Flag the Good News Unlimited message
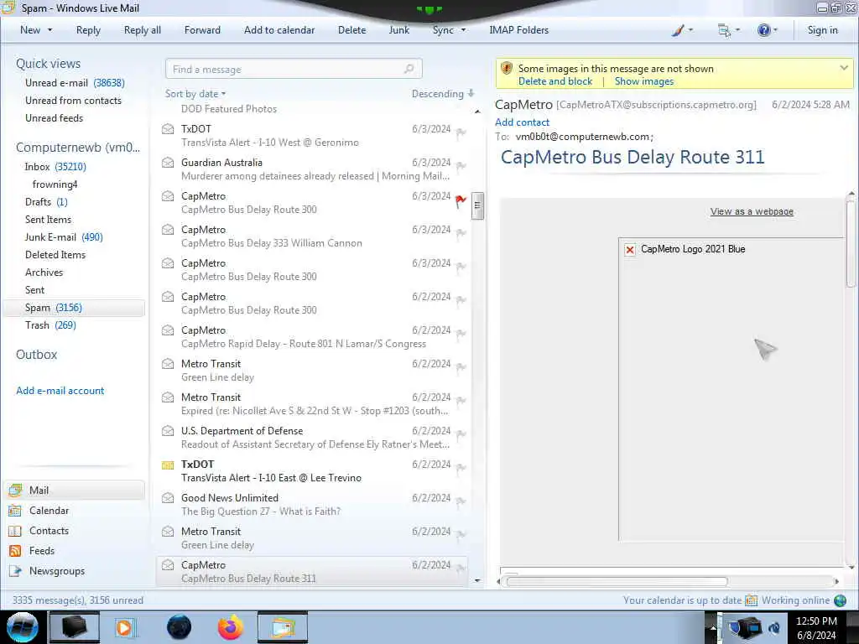Viewport: 859px width, 644px height. click(461, 501)
